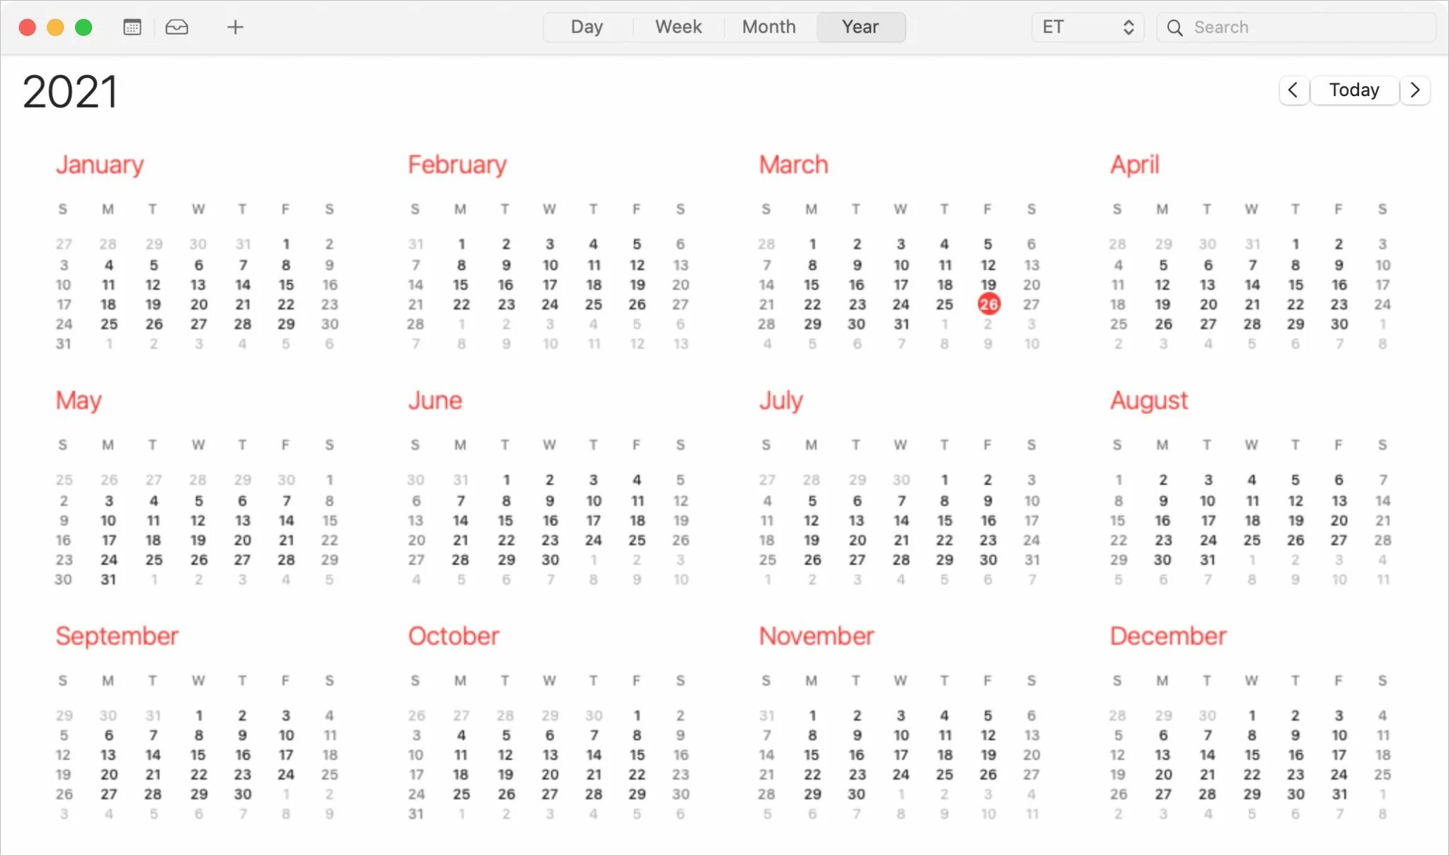Click the magnifying glass search icon
The width and height of the screenshot is (1449, 856).
point(1174,28)
